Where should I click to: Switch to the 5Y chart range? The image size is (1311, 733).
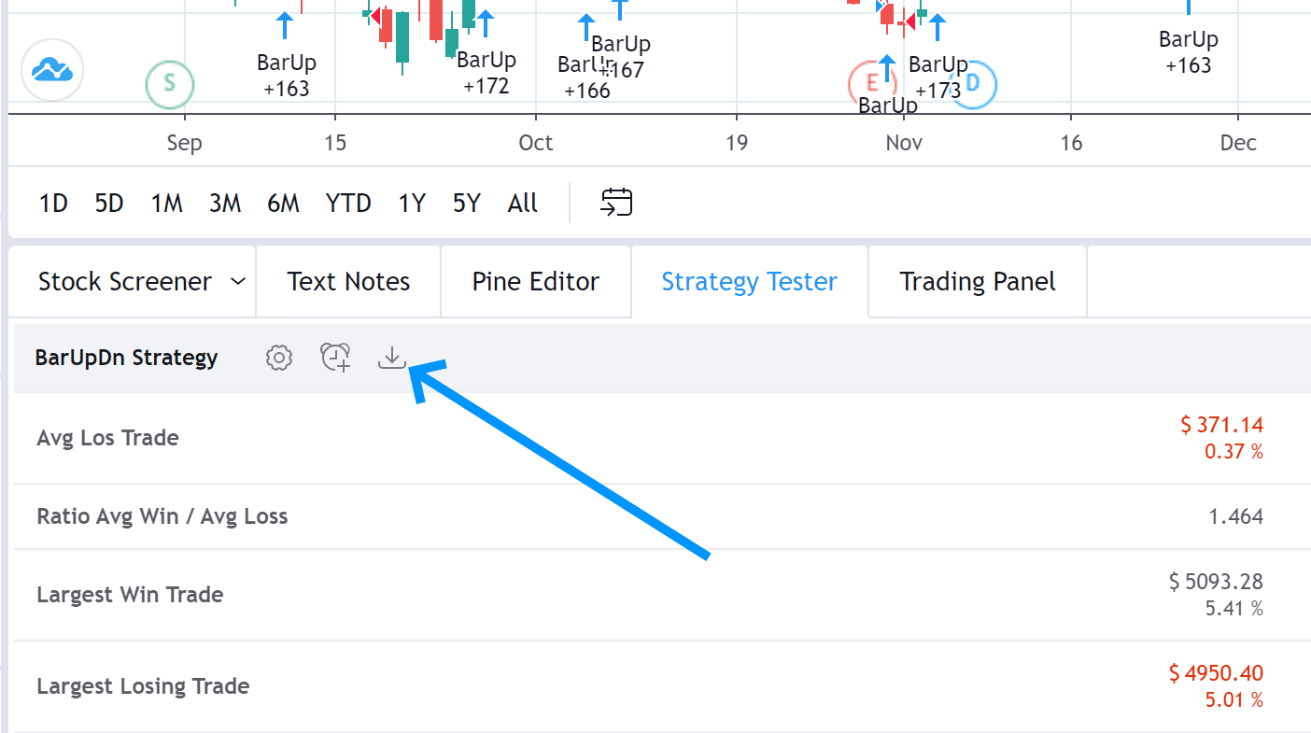point(466,202)
